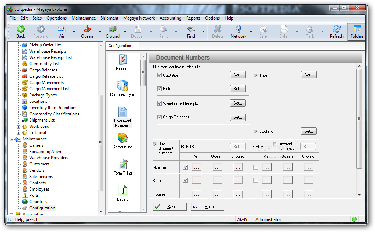Image resolution: width=375 pixels, height=232 pixels.
Task: Open the Network globe icon
Action: [x=238, y=29]
